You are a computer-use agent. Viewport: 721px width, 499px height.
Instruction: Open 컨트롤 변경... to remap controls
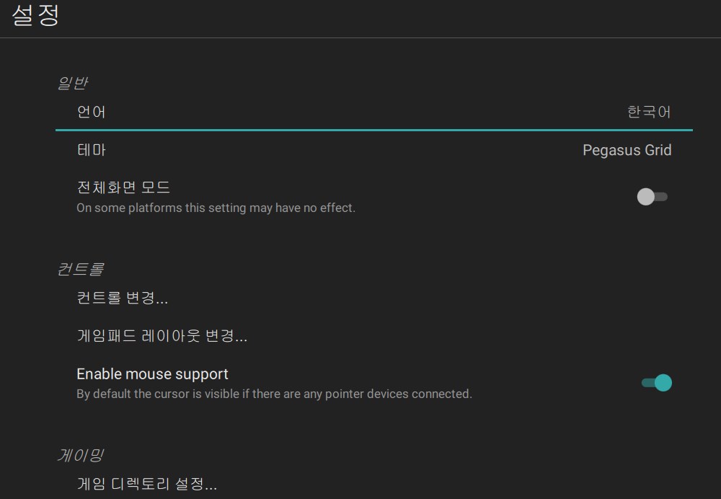pos(121,298)
